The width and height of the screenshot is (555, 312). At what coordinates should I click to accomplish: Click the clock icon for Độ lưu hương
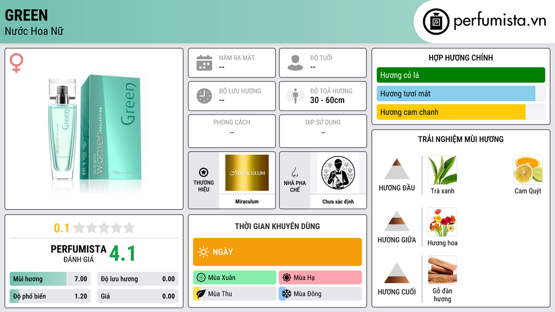(x=204, y=96)
